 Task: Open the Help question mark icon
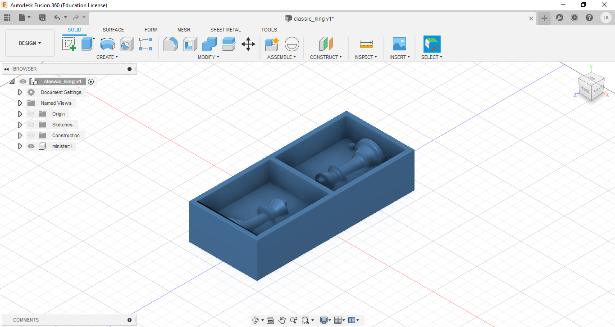[589, 18]
